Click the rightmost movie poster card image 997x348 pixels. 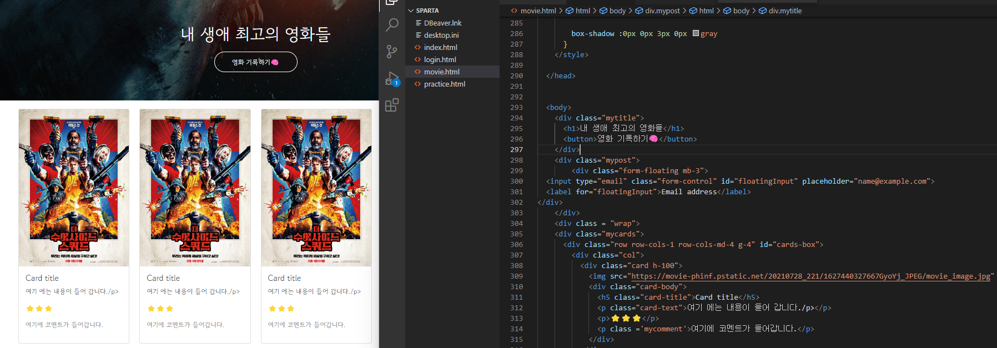(x=316, y=188)
